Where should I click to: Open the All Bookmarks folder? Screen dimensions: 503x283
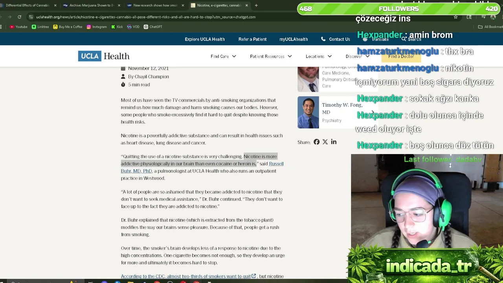[x=490, y=27]
